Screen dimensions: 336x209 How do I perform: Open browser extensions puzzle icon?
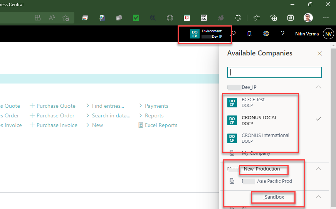(x=238, y=18)
